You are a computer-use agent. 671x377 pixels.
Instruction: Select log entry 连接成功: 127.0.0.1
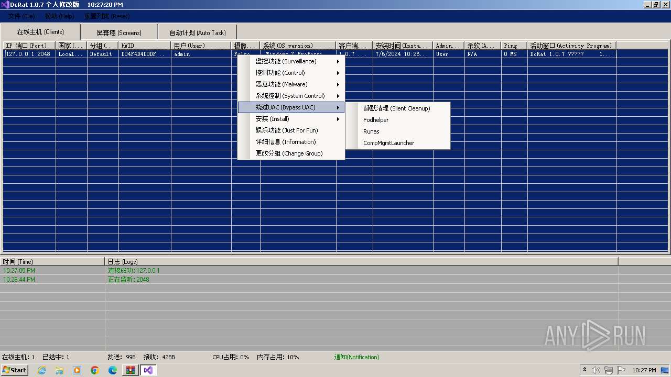[134, 271]
